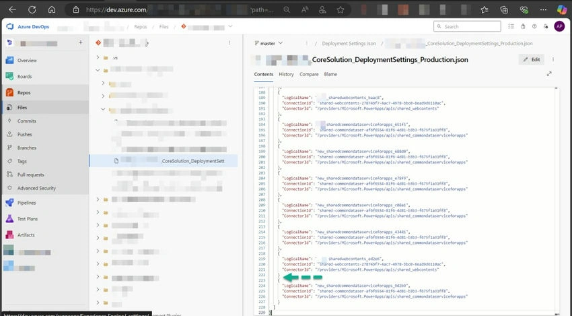Click the new_sharedcommondataserviceforapps_e78f9 line
Screen dimensions: 572x316
click(x=346, y=179)
